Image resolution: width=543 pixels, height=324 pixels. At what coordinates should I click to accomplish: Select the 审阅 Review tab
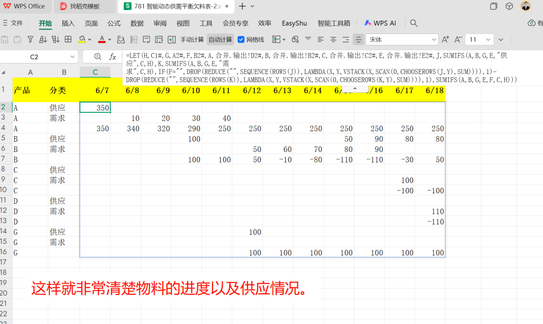click(160, 23)
